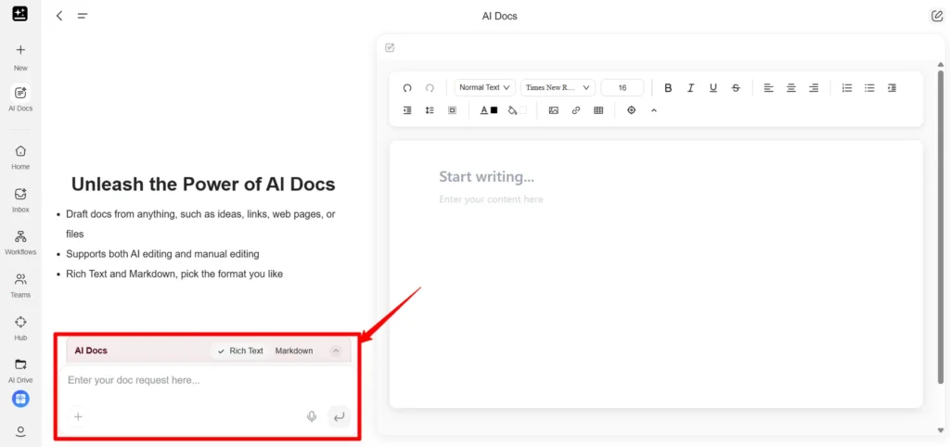The image size is (950, 447).
Task: Open the Inbox sidebar icon
Action: (x=20, y=195)
